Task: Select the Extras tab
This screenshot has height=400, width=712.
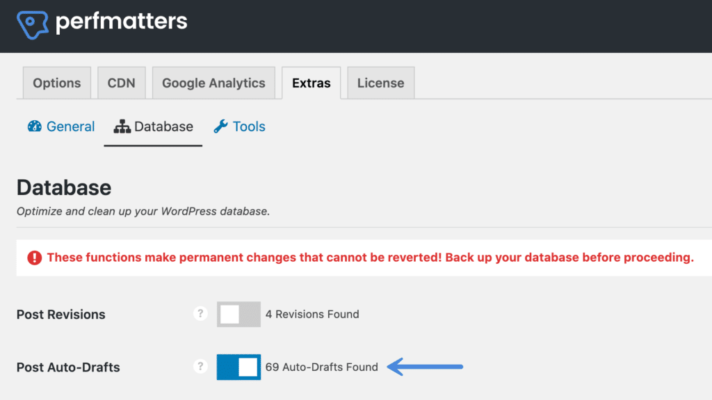Action: tap(311, 83)
